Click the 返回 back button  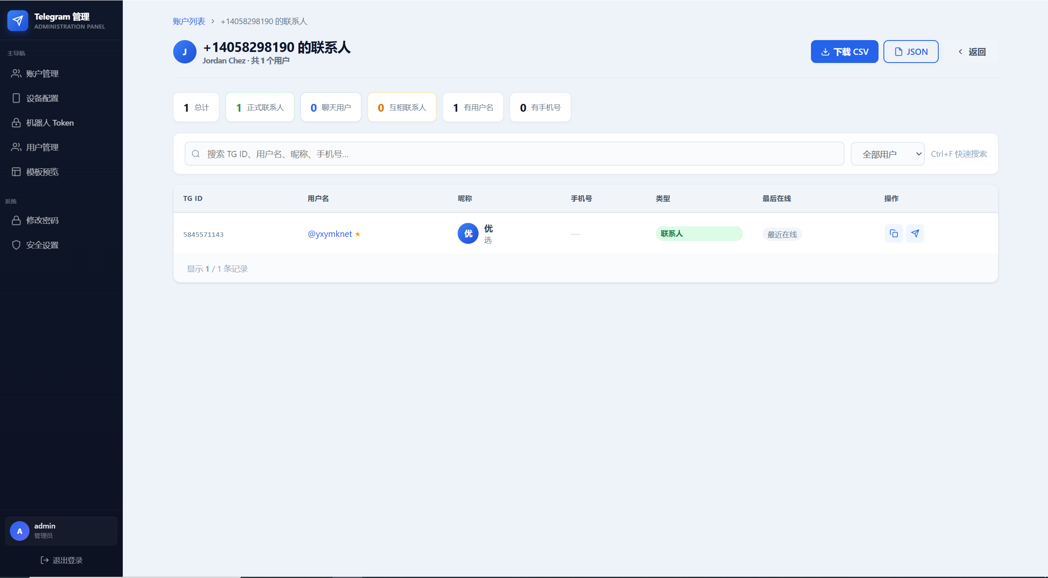pos(971,52)
